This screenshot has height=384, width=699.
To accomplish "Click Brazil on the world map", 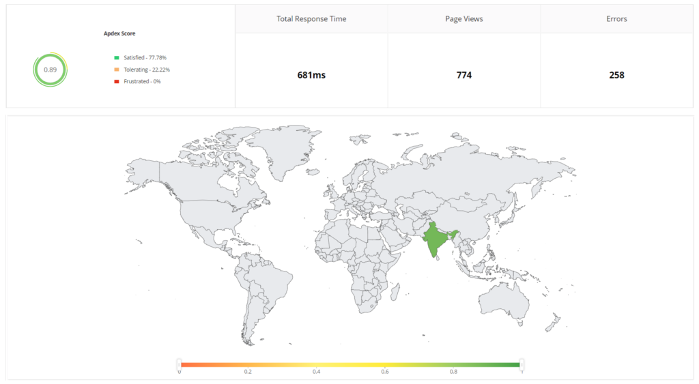I will point(268,280).
